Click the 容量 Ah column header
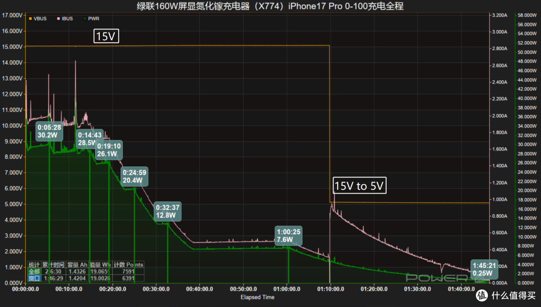This screenshot has height=307, width=541. tap(77, 265)
